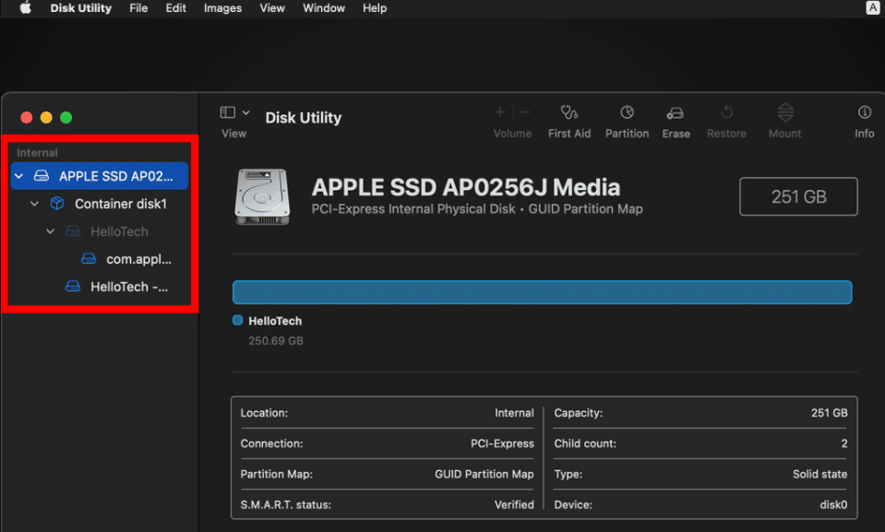Open the Apple menu
Image resolution: width=885 pixels, height=532 pixels.
pos(26,8)
